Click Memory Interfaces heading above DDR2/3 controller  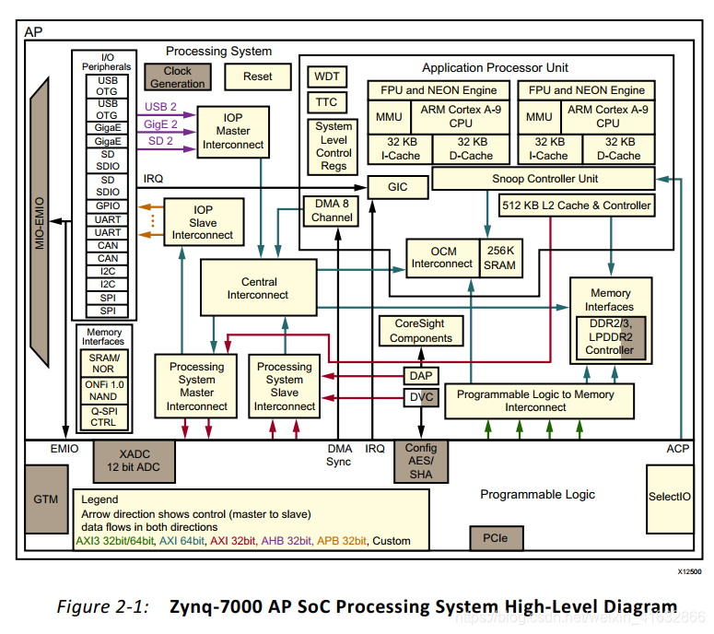(x=610, y=299)
